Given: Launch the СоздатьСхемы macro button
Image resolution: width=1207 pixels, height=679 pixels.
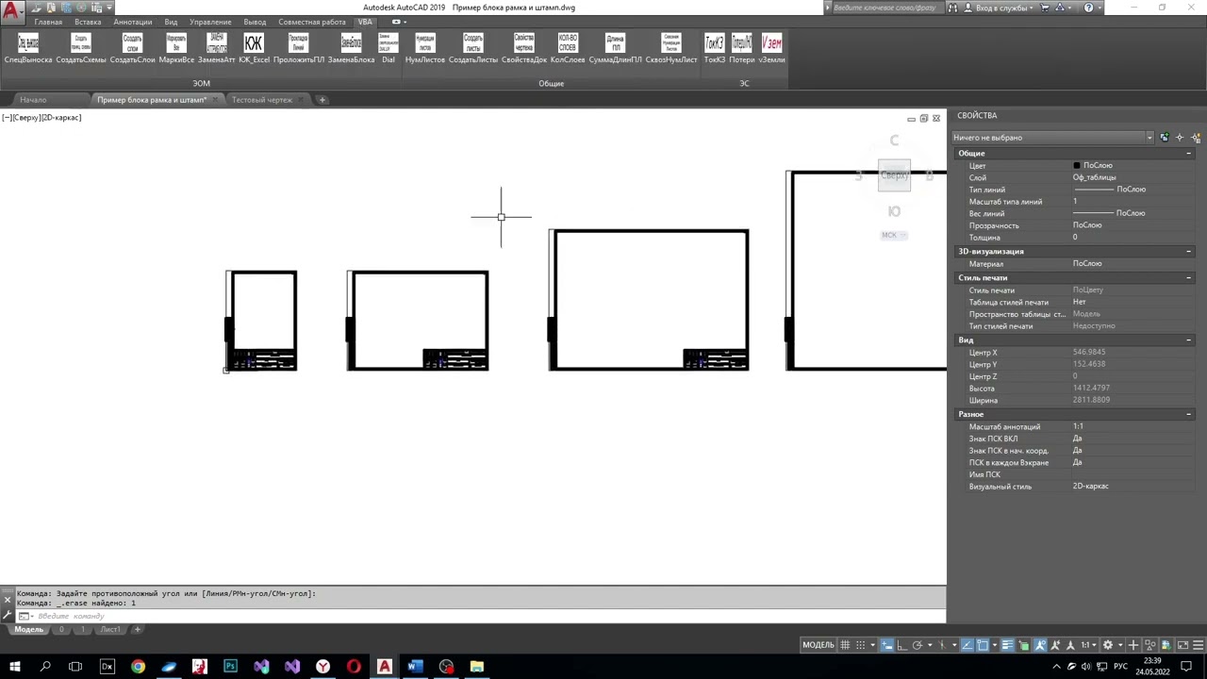Looking at the screenshot, I should pyautogui.click(x=81, y=49).
